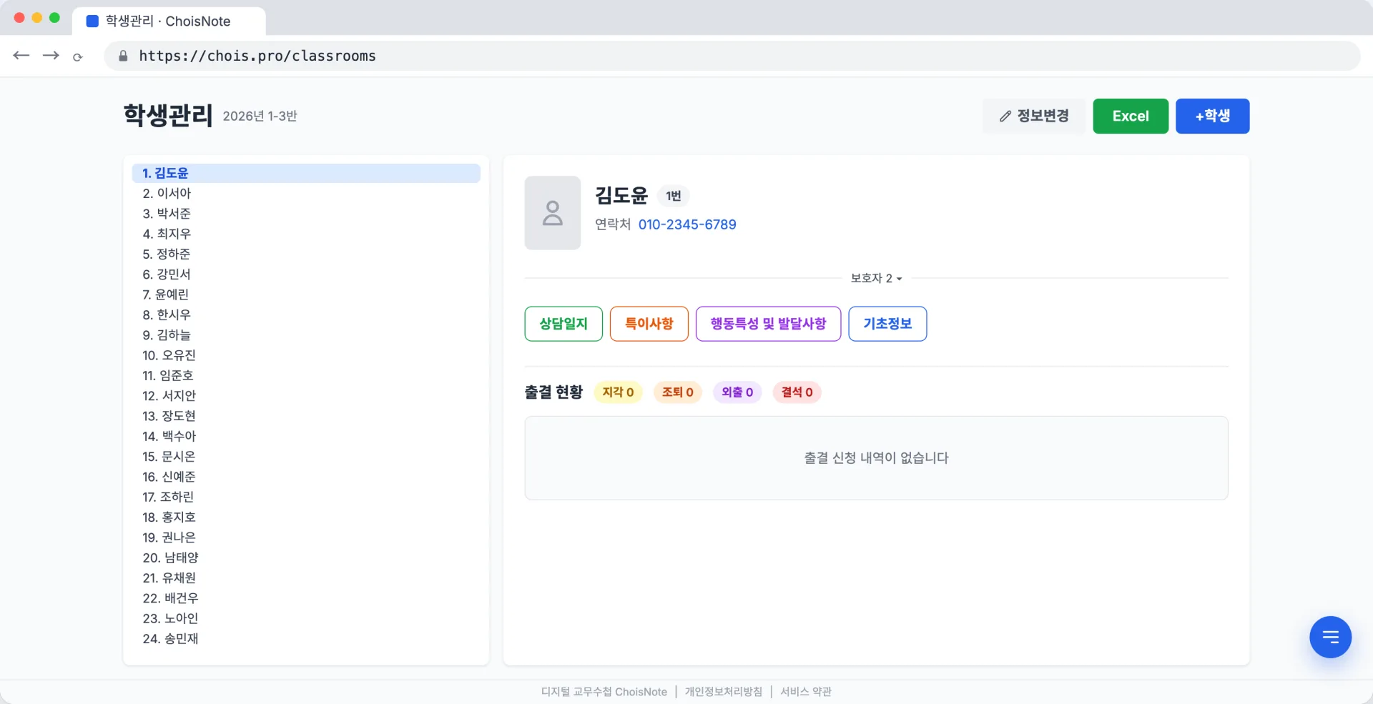Image resolution: width=1373 pixels, height=704 pixels.
Task: Select student 3. 박서준 in list
Action: click(306, 214)
